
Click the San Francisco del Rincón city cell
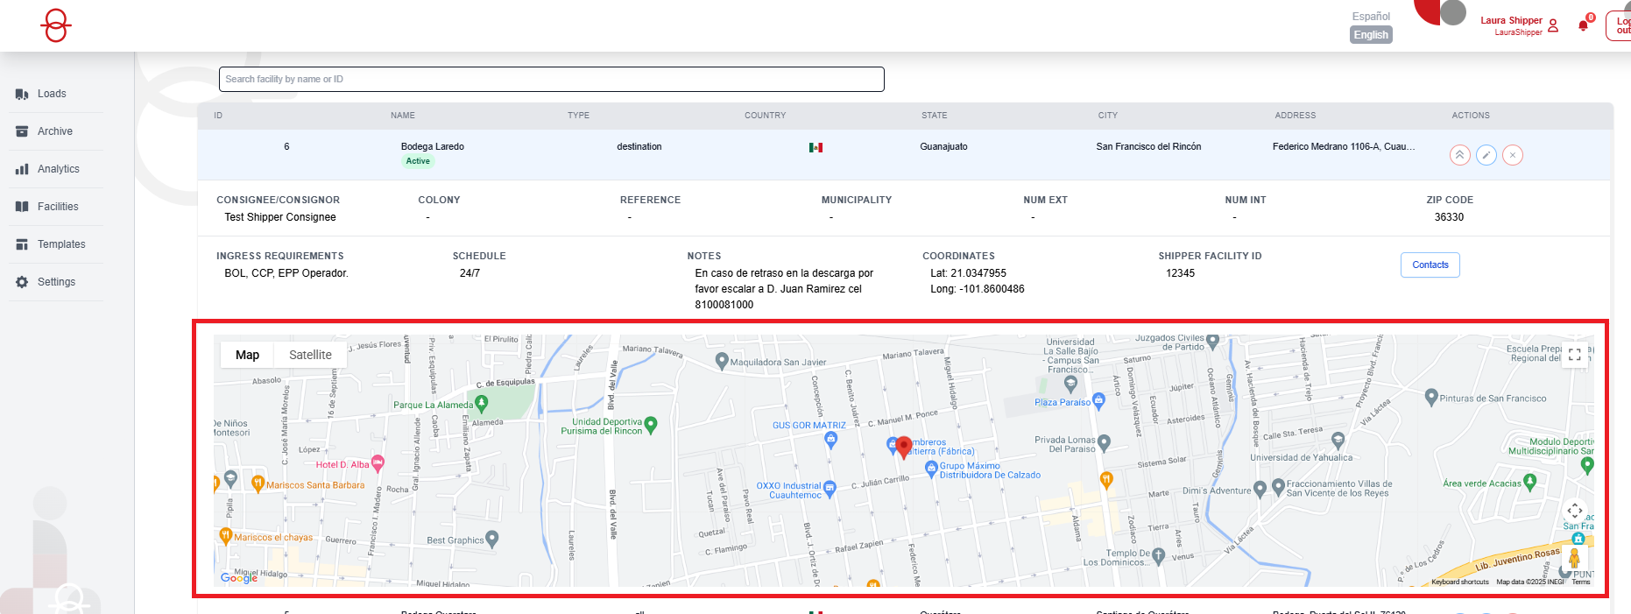pos(1148,146)
